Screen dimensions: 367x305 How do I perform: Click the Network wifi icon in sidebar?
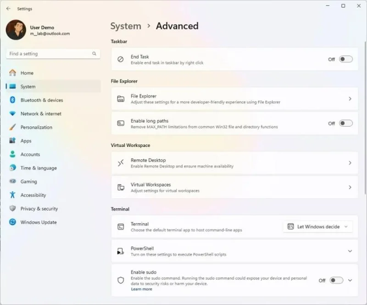click(13, 114)
